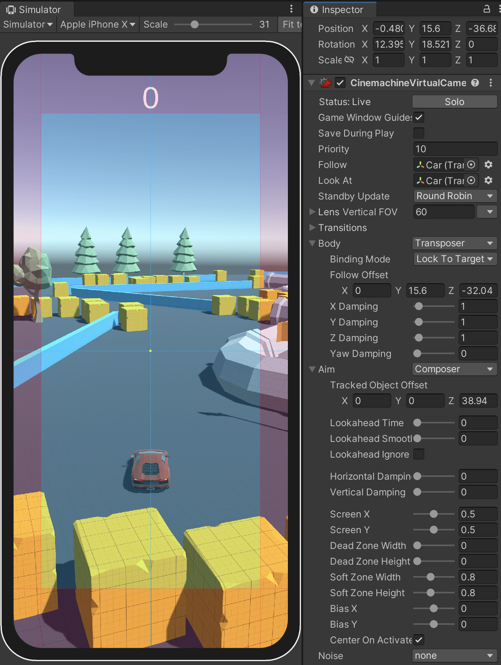This screenshot has width=501, height=665.
Task: Open Lens FOV presets dropdown arrow
Action: [x=487, y=212]
